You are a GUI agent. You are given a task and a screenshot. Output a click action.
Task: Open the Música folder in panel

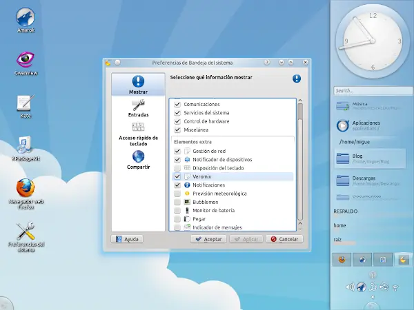point(368,106)
